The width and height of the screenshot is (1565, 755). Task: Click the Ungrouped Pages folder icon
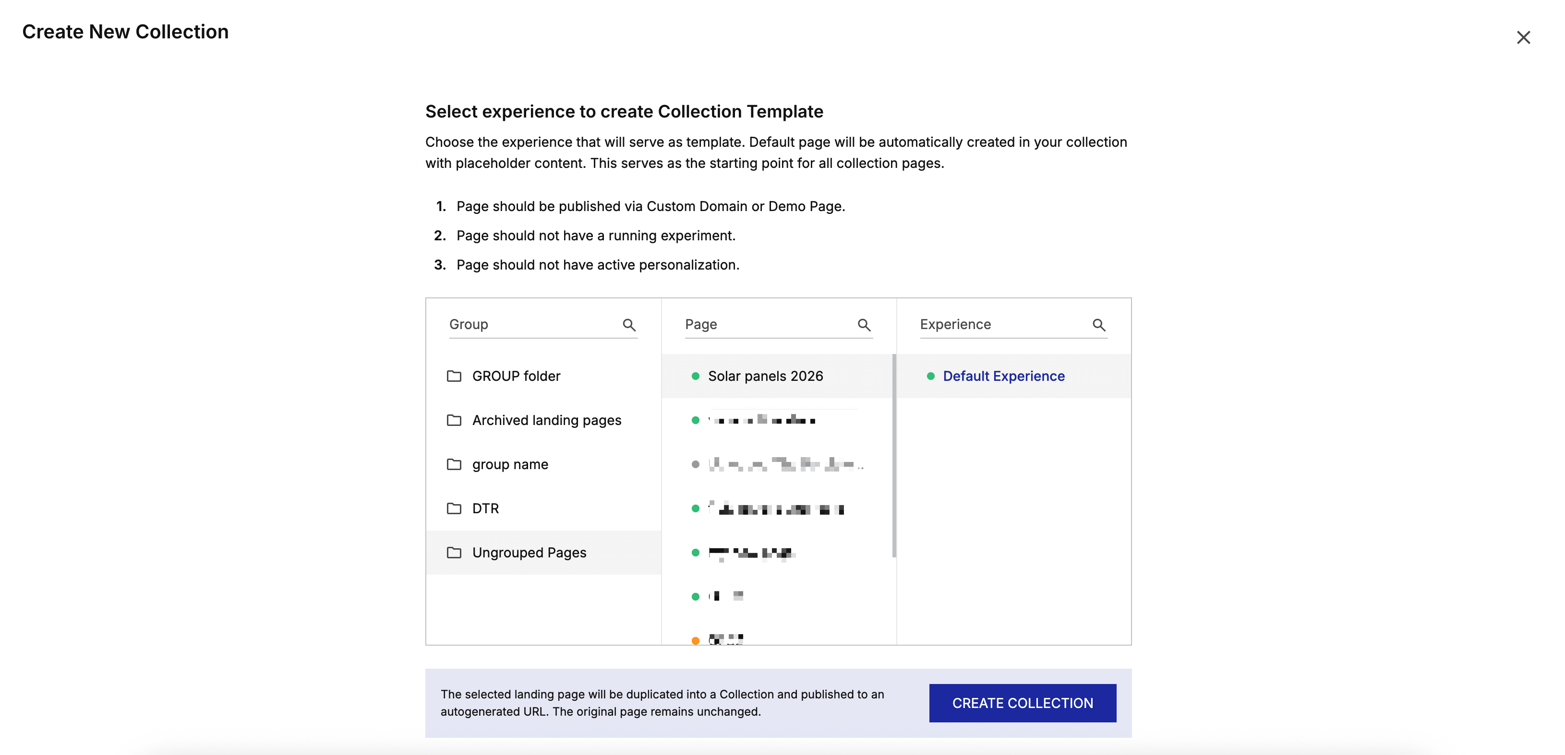454,552
